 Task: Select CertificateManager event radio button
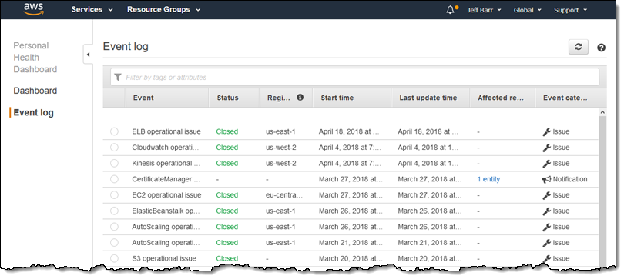pyautogui.click(x=114, y=179)
